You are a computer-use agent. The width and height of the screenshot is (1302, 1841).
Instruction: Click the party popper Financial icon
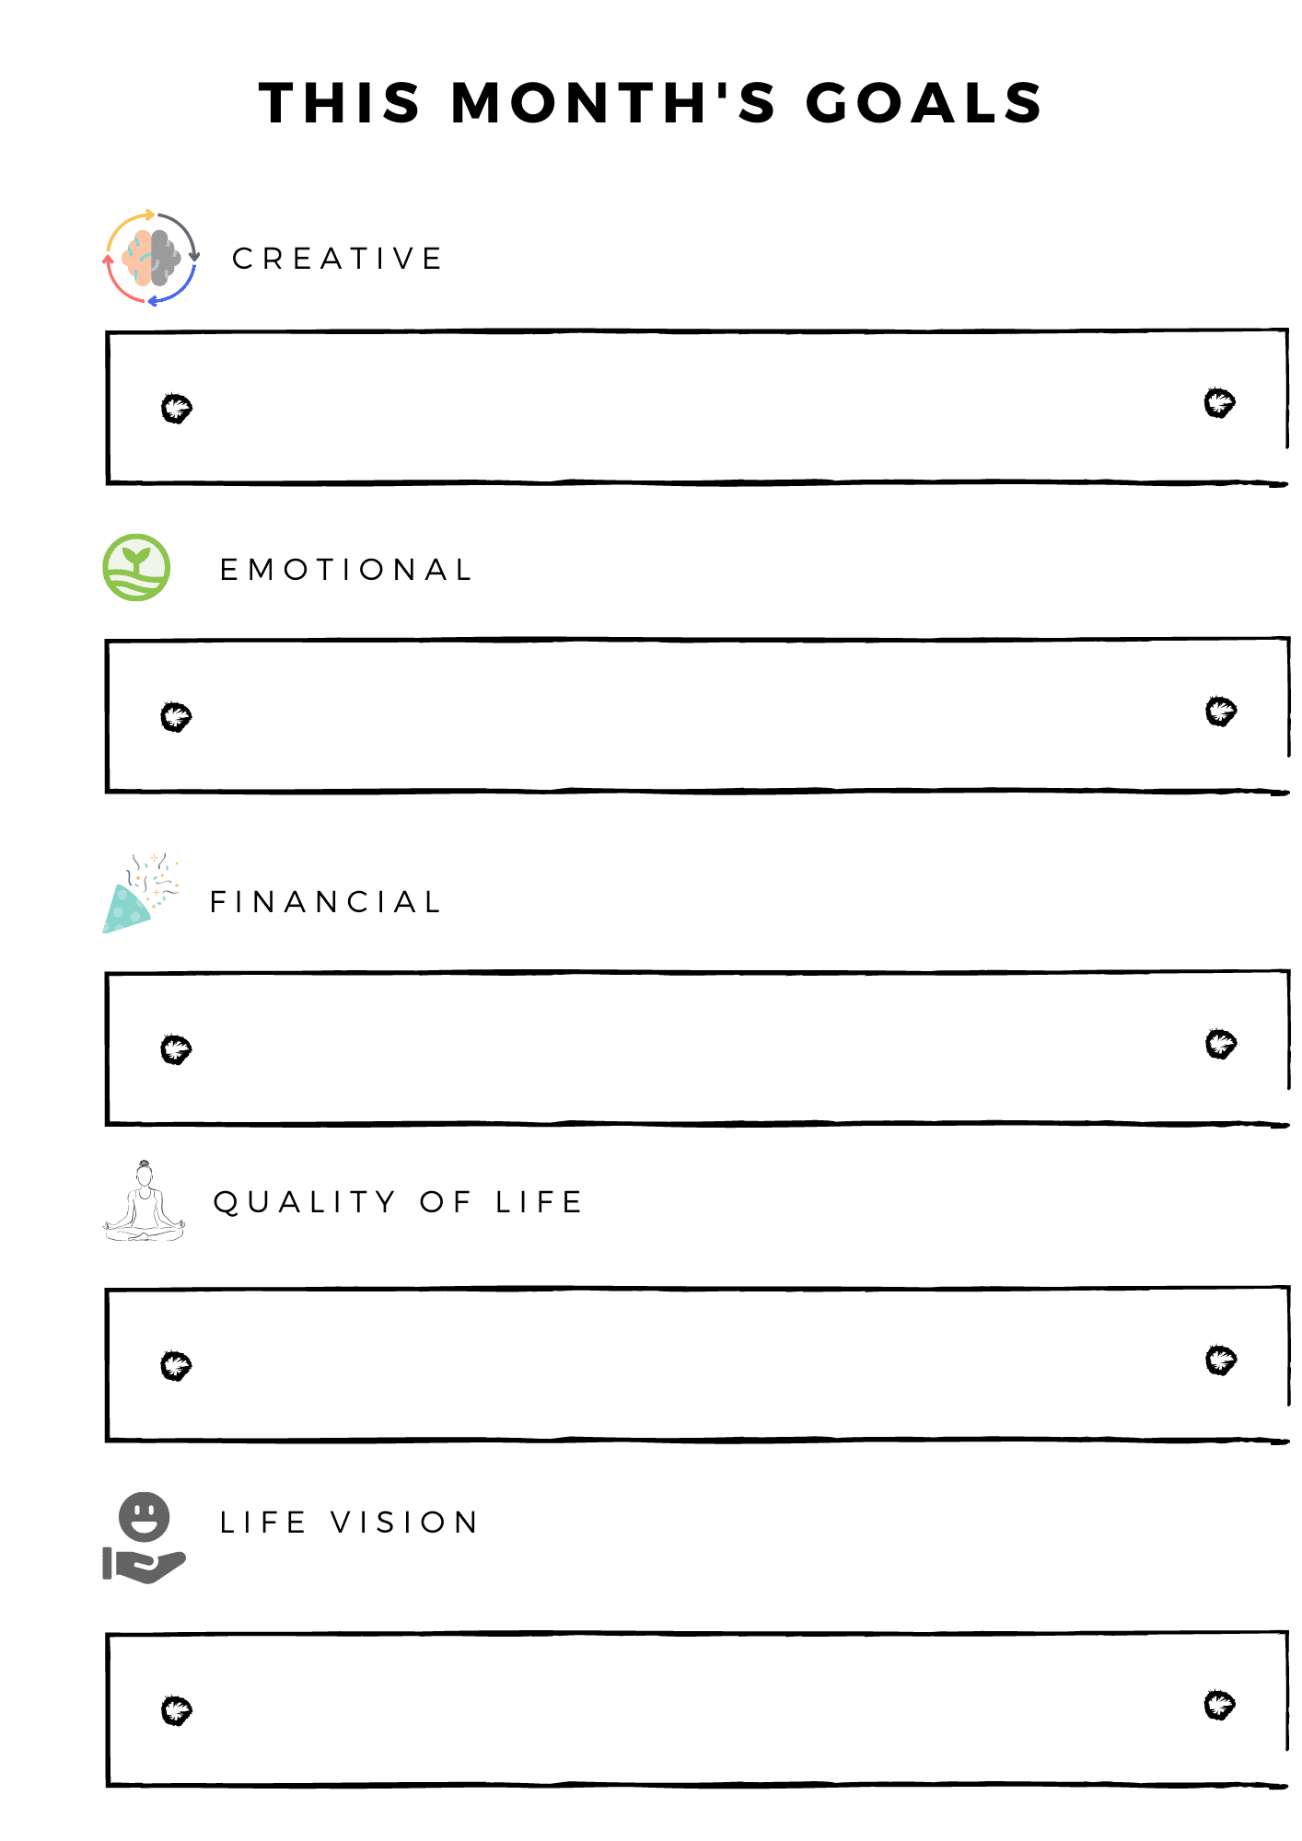coord(141,893)
